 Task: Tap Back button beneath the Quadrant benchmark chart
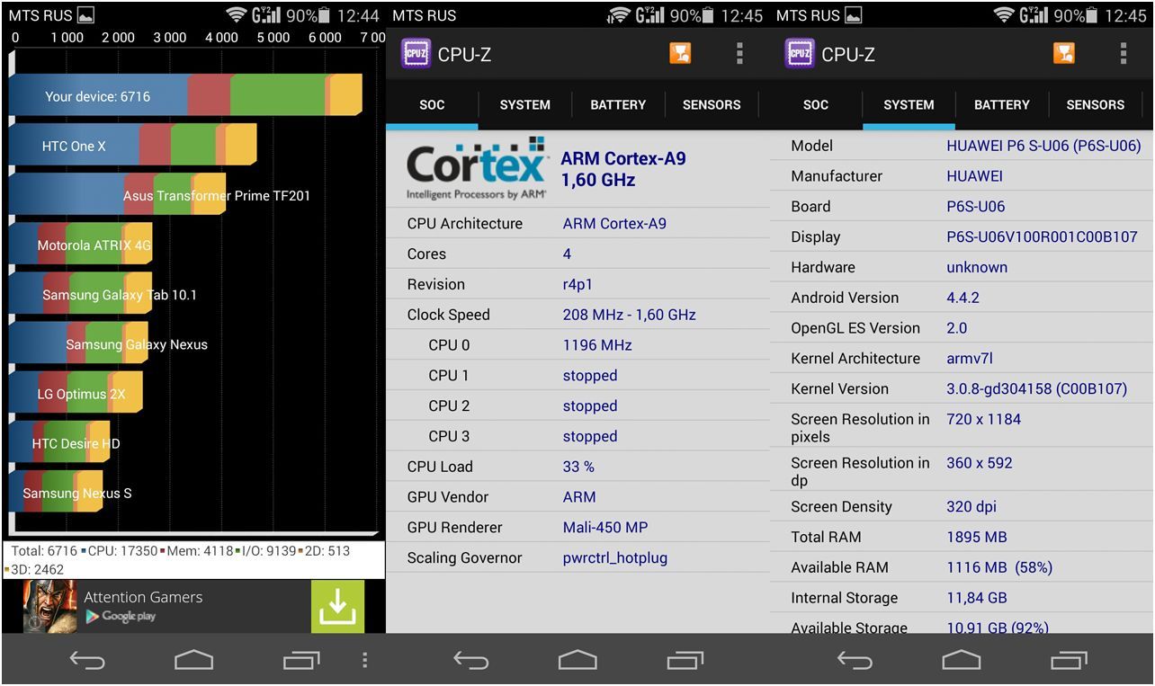click(x=87, y=661)
